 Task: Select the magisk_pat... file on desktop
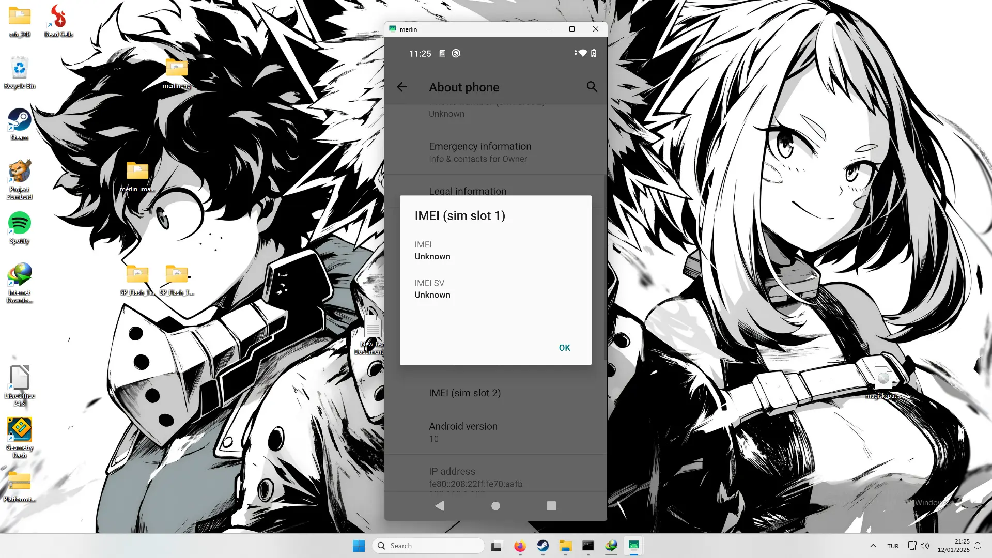click(x=884, y=382)
